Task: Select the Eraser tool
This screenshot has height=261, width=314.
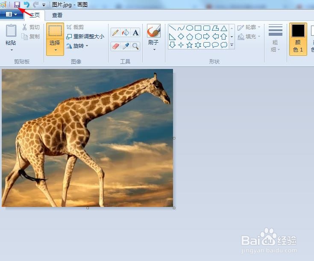Action: (x=115, y=46)
